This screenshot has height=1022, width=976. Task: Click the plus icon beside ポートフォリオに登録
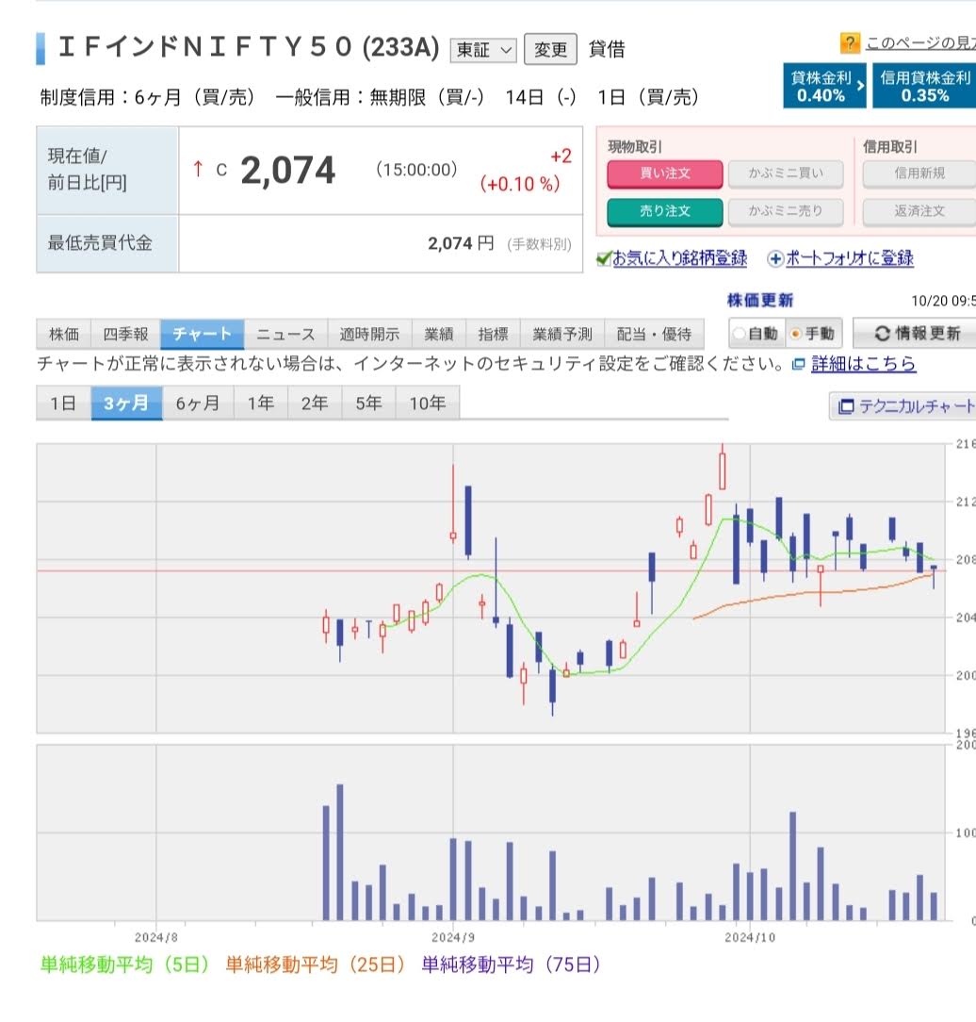coord(774,258)
